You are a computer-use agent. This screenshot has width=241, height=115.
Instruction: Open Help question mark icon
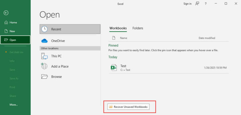(x=206, y=4)
